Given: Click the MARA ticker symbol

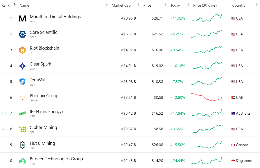Looking at the screenshot, I should click(x=33, y=22).
